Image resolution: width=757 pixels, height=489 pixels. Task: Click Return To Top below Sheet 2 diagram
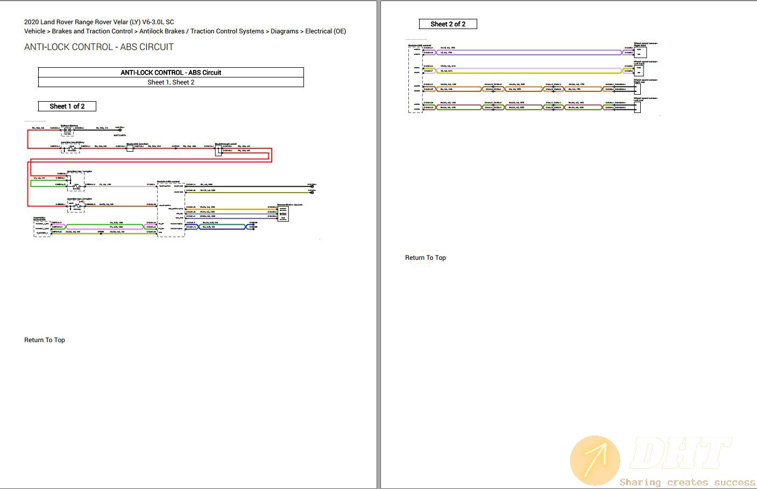click(426, 258)
